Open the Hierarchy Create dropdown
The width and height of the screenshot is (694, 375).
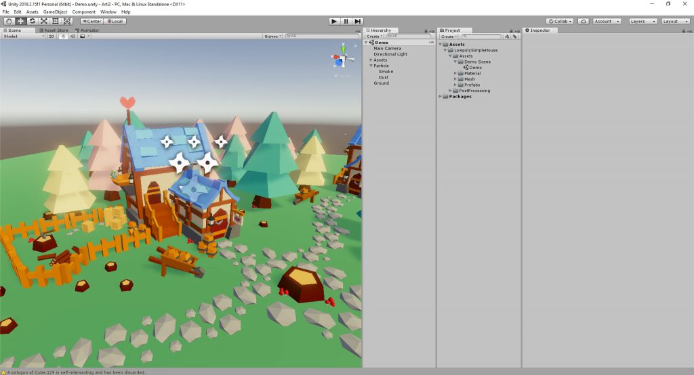(374, 37)
